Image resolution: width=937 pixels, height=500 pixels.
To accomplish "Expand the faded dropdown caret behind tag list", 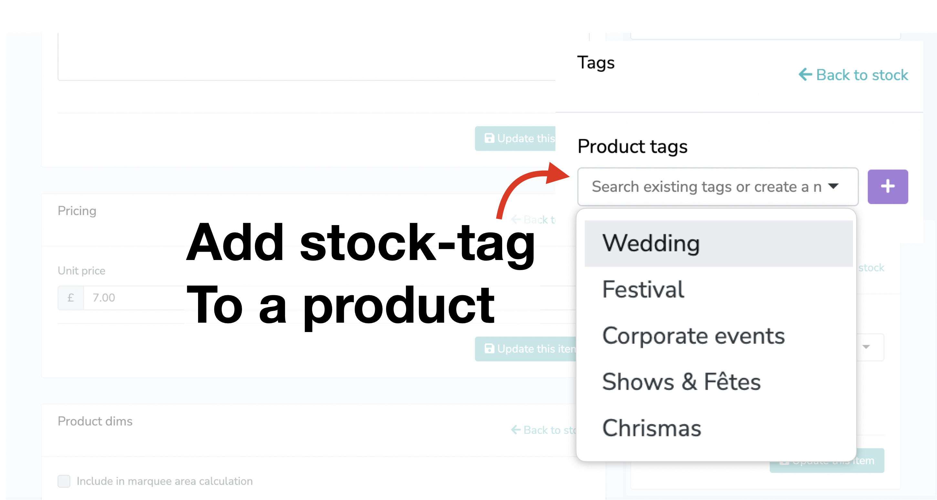I will click(866, 347).
